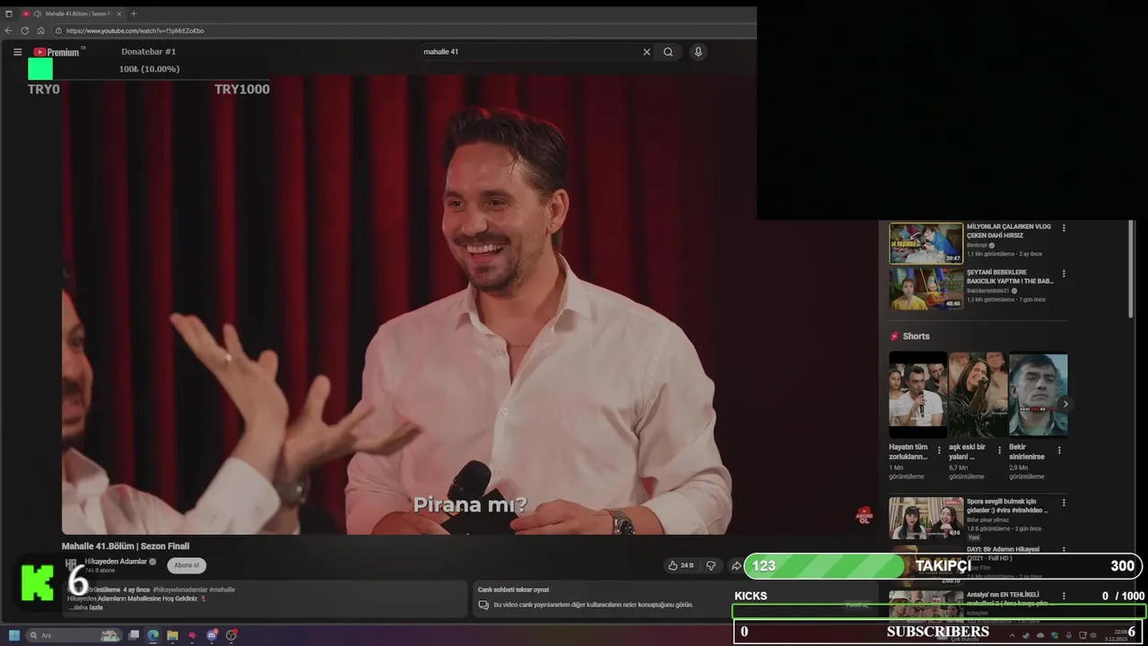Screen dimensions: 1148x646
Task: Go back with the browser back arrow
Action: pyautogui.click(x=9, y=31)
